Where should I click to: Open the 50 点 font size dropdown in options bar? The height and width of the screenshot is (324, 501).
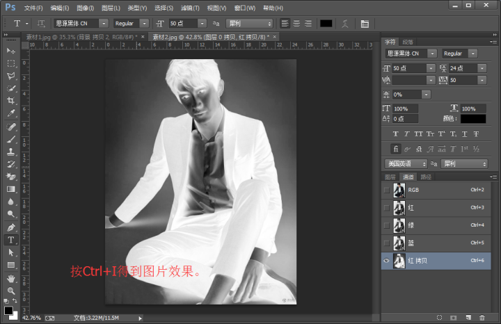[202, 23]
